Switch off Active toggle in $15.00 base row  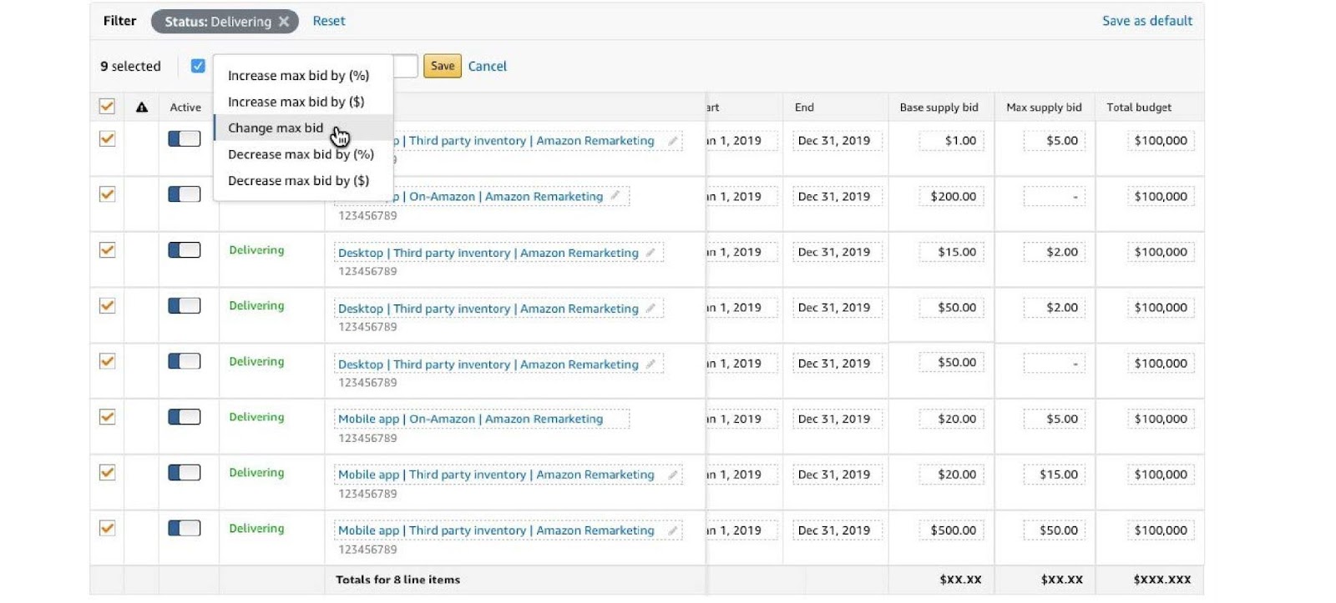(185, 249)
